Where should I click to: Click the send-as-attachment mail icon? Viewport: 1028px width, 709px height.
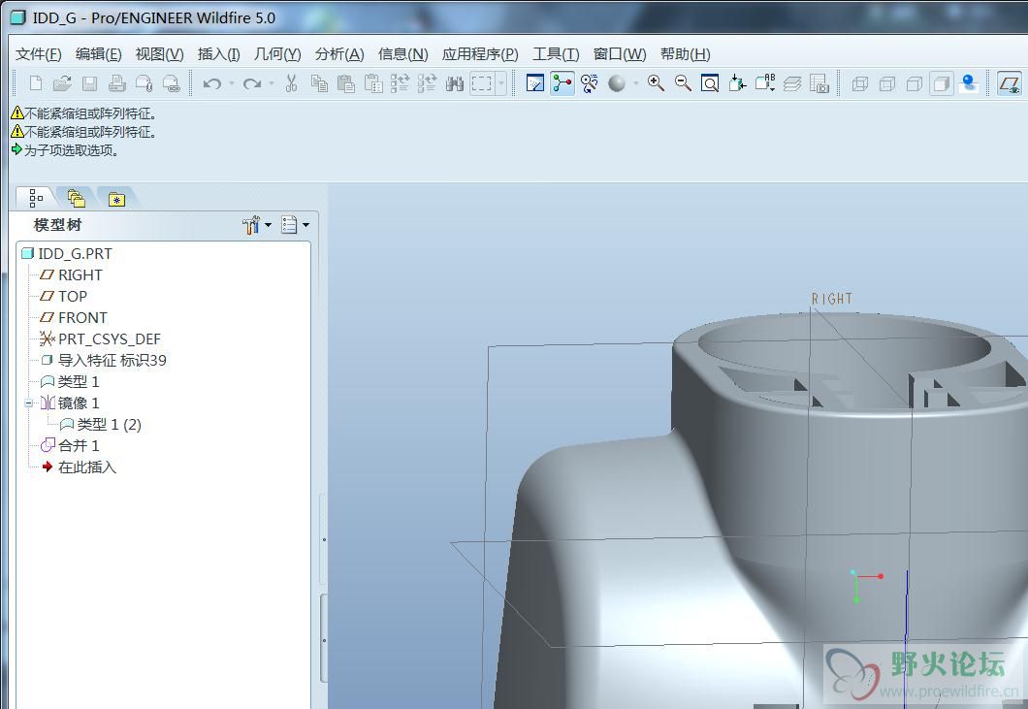144,83
